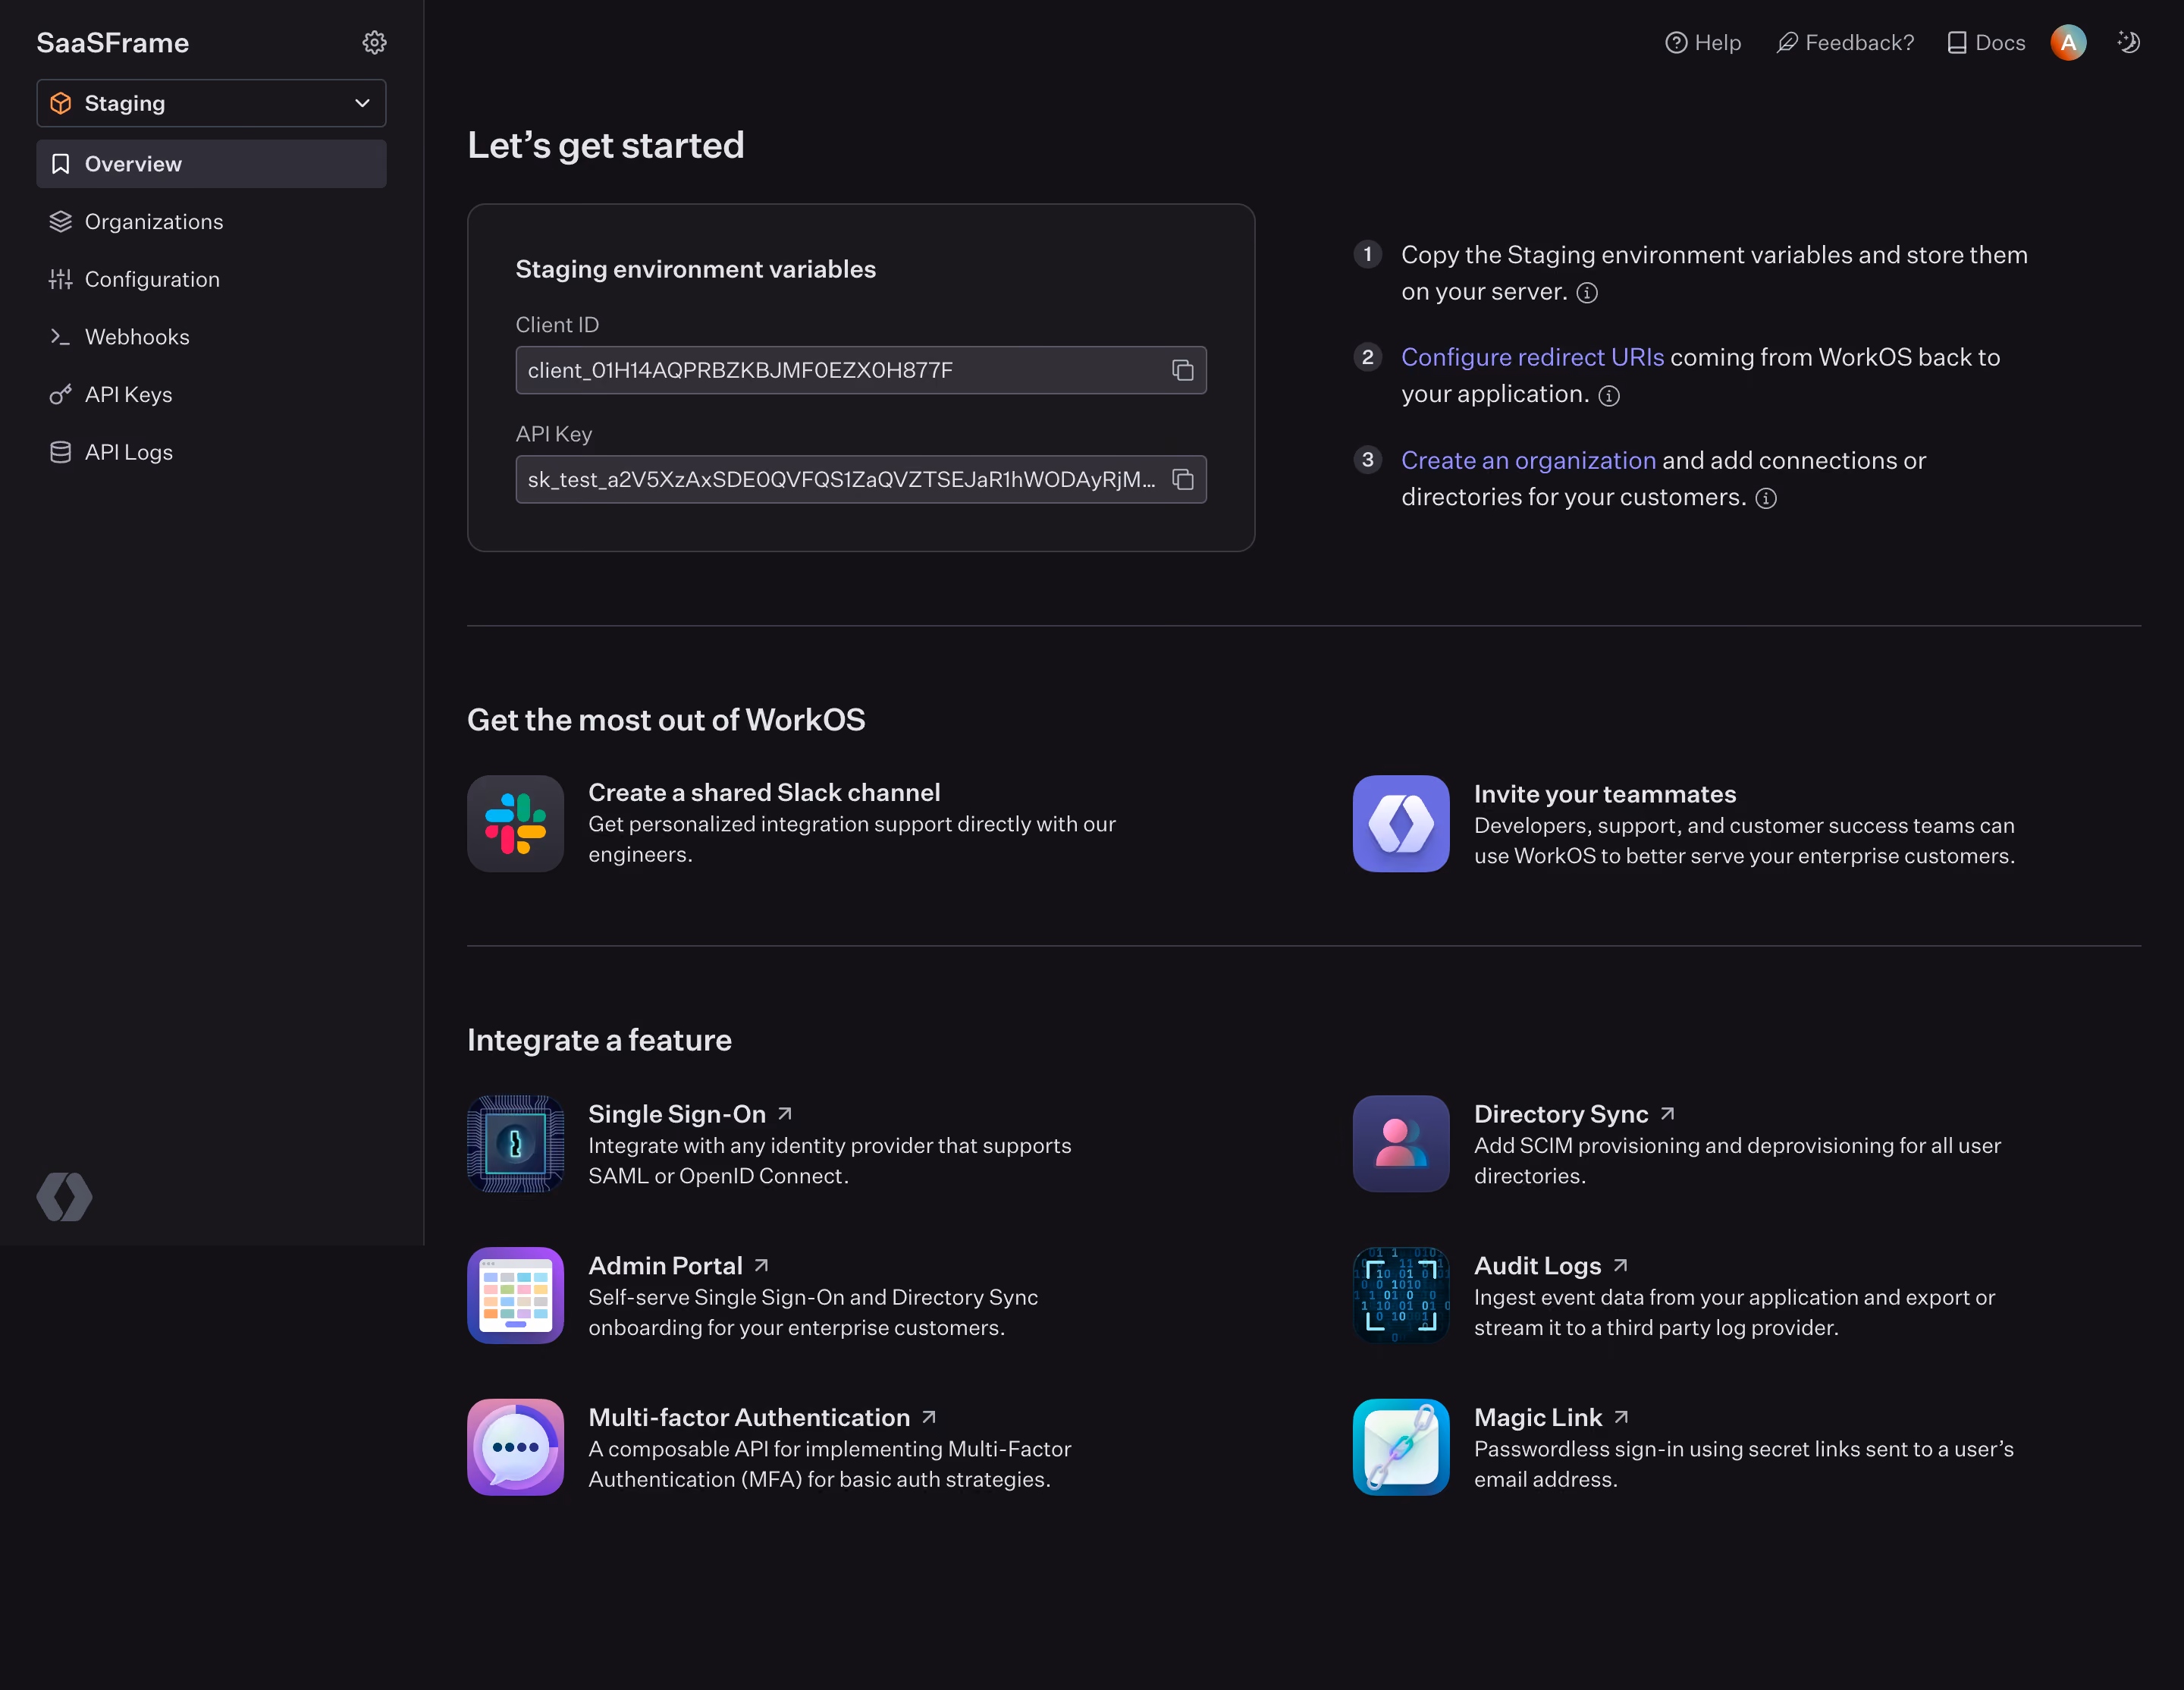Show info for redirect URIs step
Viewport: 2184px width, 1690px height.
pyautogui.click(x=1609, y=396)
